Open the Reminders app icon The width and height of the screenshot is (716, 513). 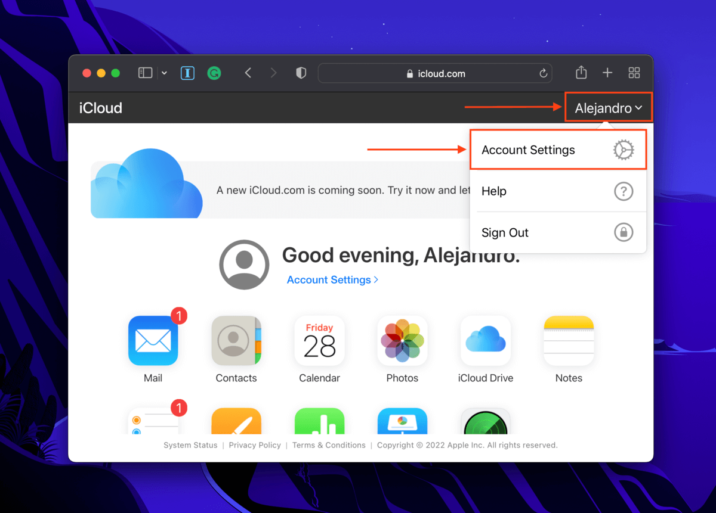[153, 421]
